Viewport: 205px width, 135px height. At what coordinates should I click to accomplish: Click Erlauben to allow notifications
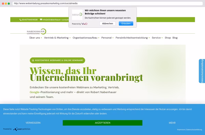pyautogui.click(x=126, y=24)
